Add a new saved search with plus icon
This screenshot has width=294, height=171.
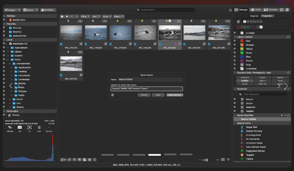(x=282, y=115)
